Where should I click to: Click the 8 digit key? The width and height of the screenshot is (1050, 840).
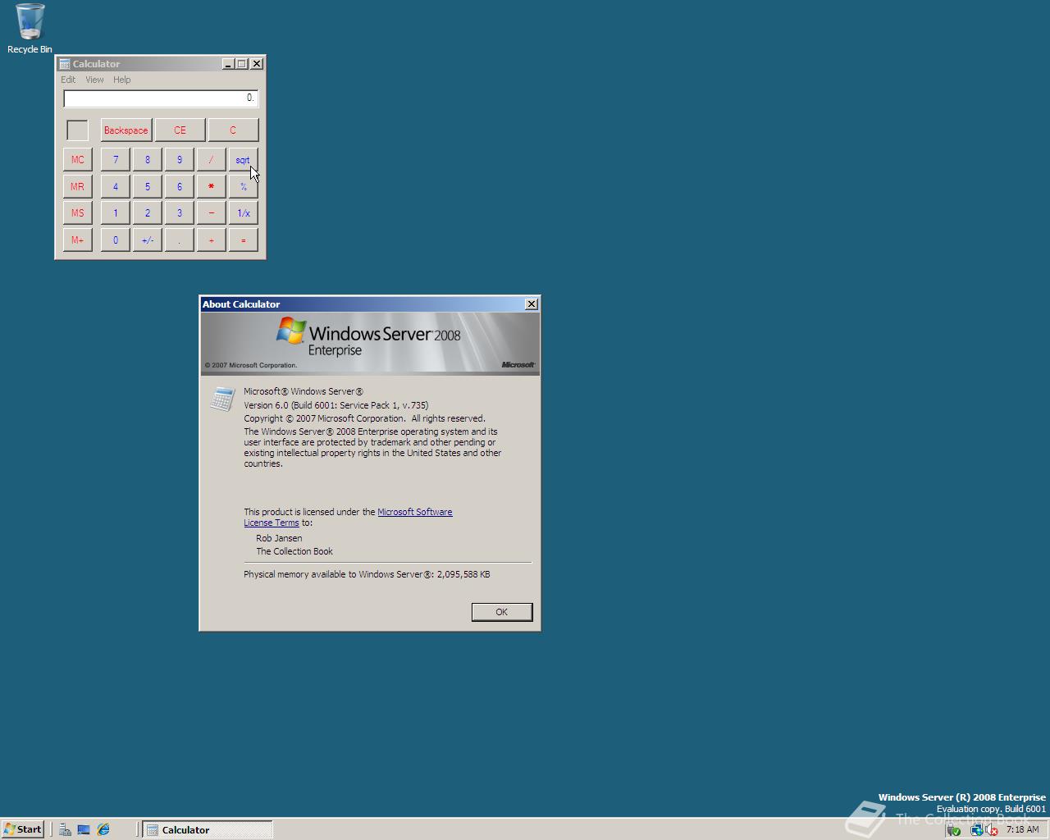pos(148,160)
